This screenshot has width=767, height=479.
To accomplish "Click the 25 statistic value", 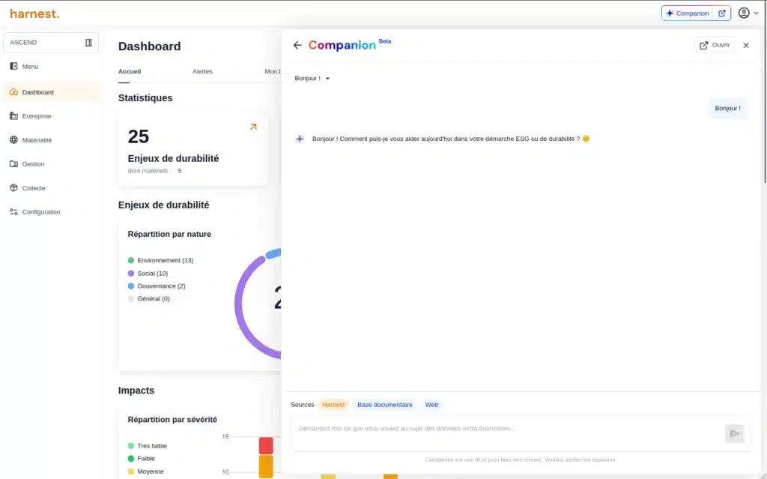I will 139,136.
